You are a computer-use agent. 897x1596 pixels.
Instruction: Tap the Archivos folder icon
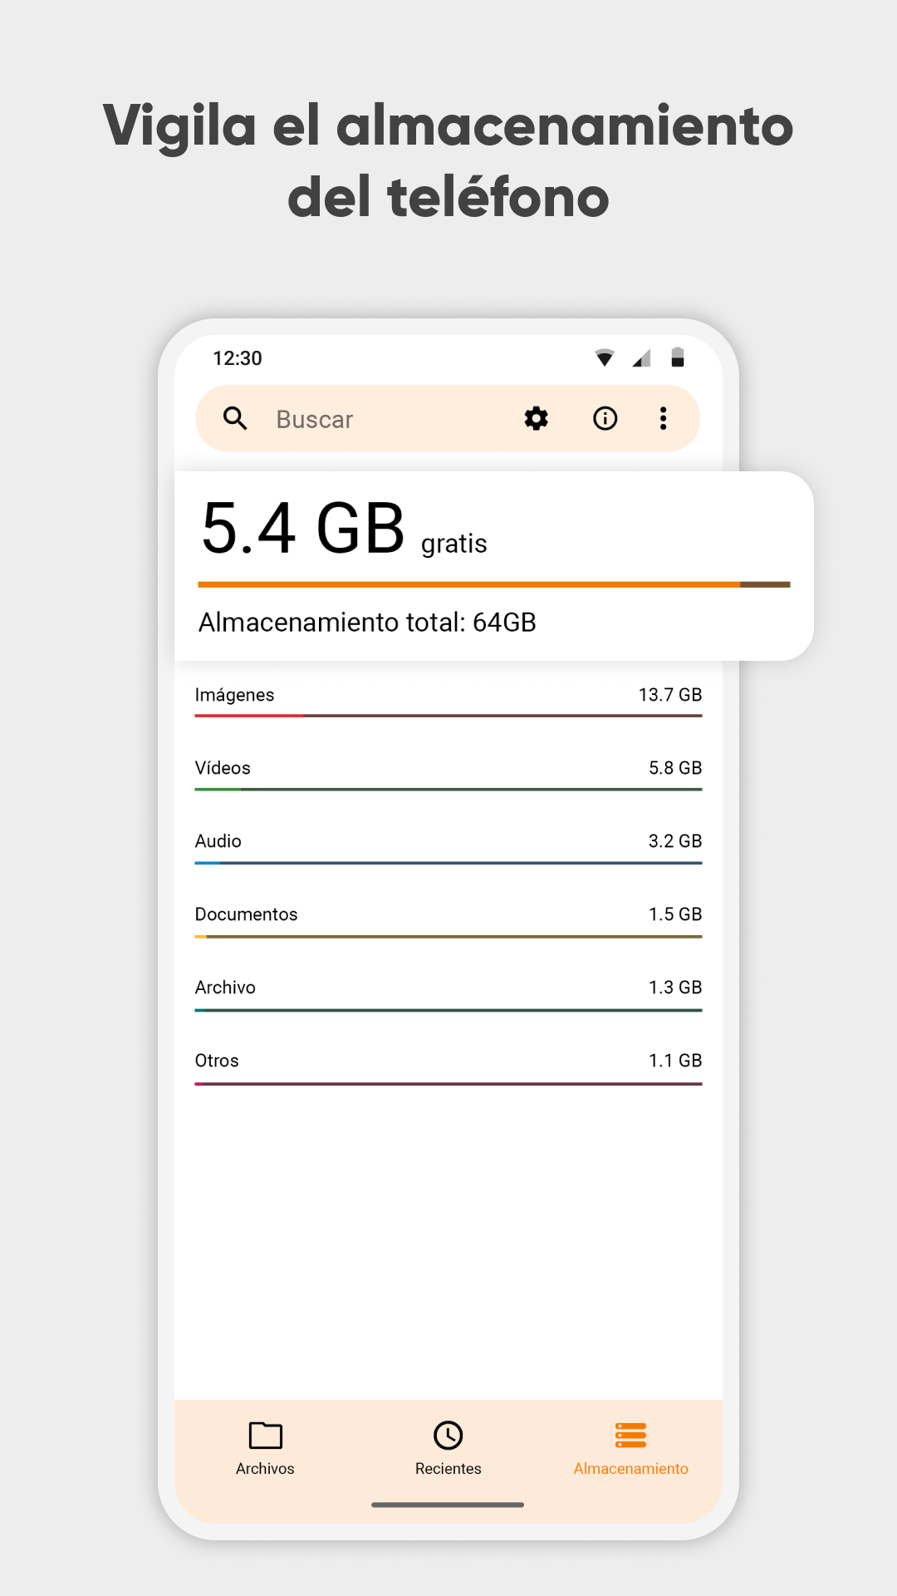coord(266,1436)
